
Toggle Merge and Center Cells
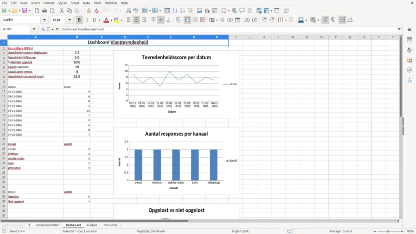[x=187, y=20]
